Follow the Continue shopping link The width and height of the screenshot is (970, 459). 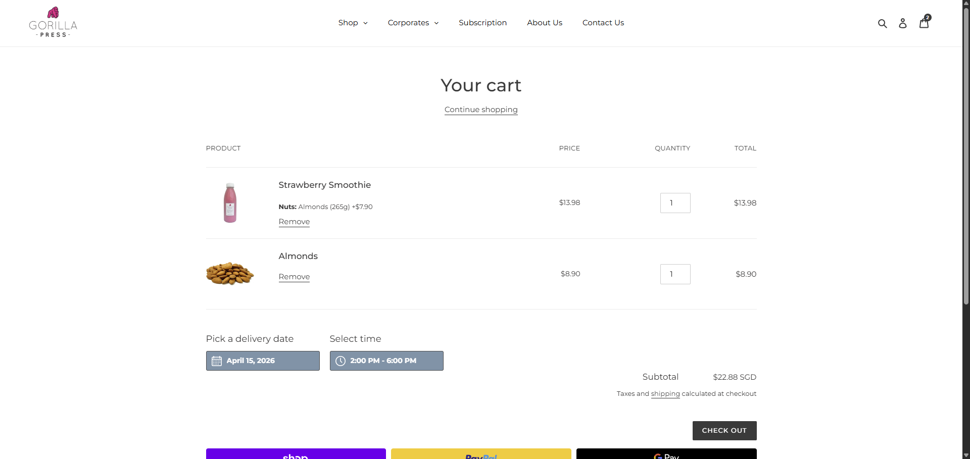coord(481,110)
